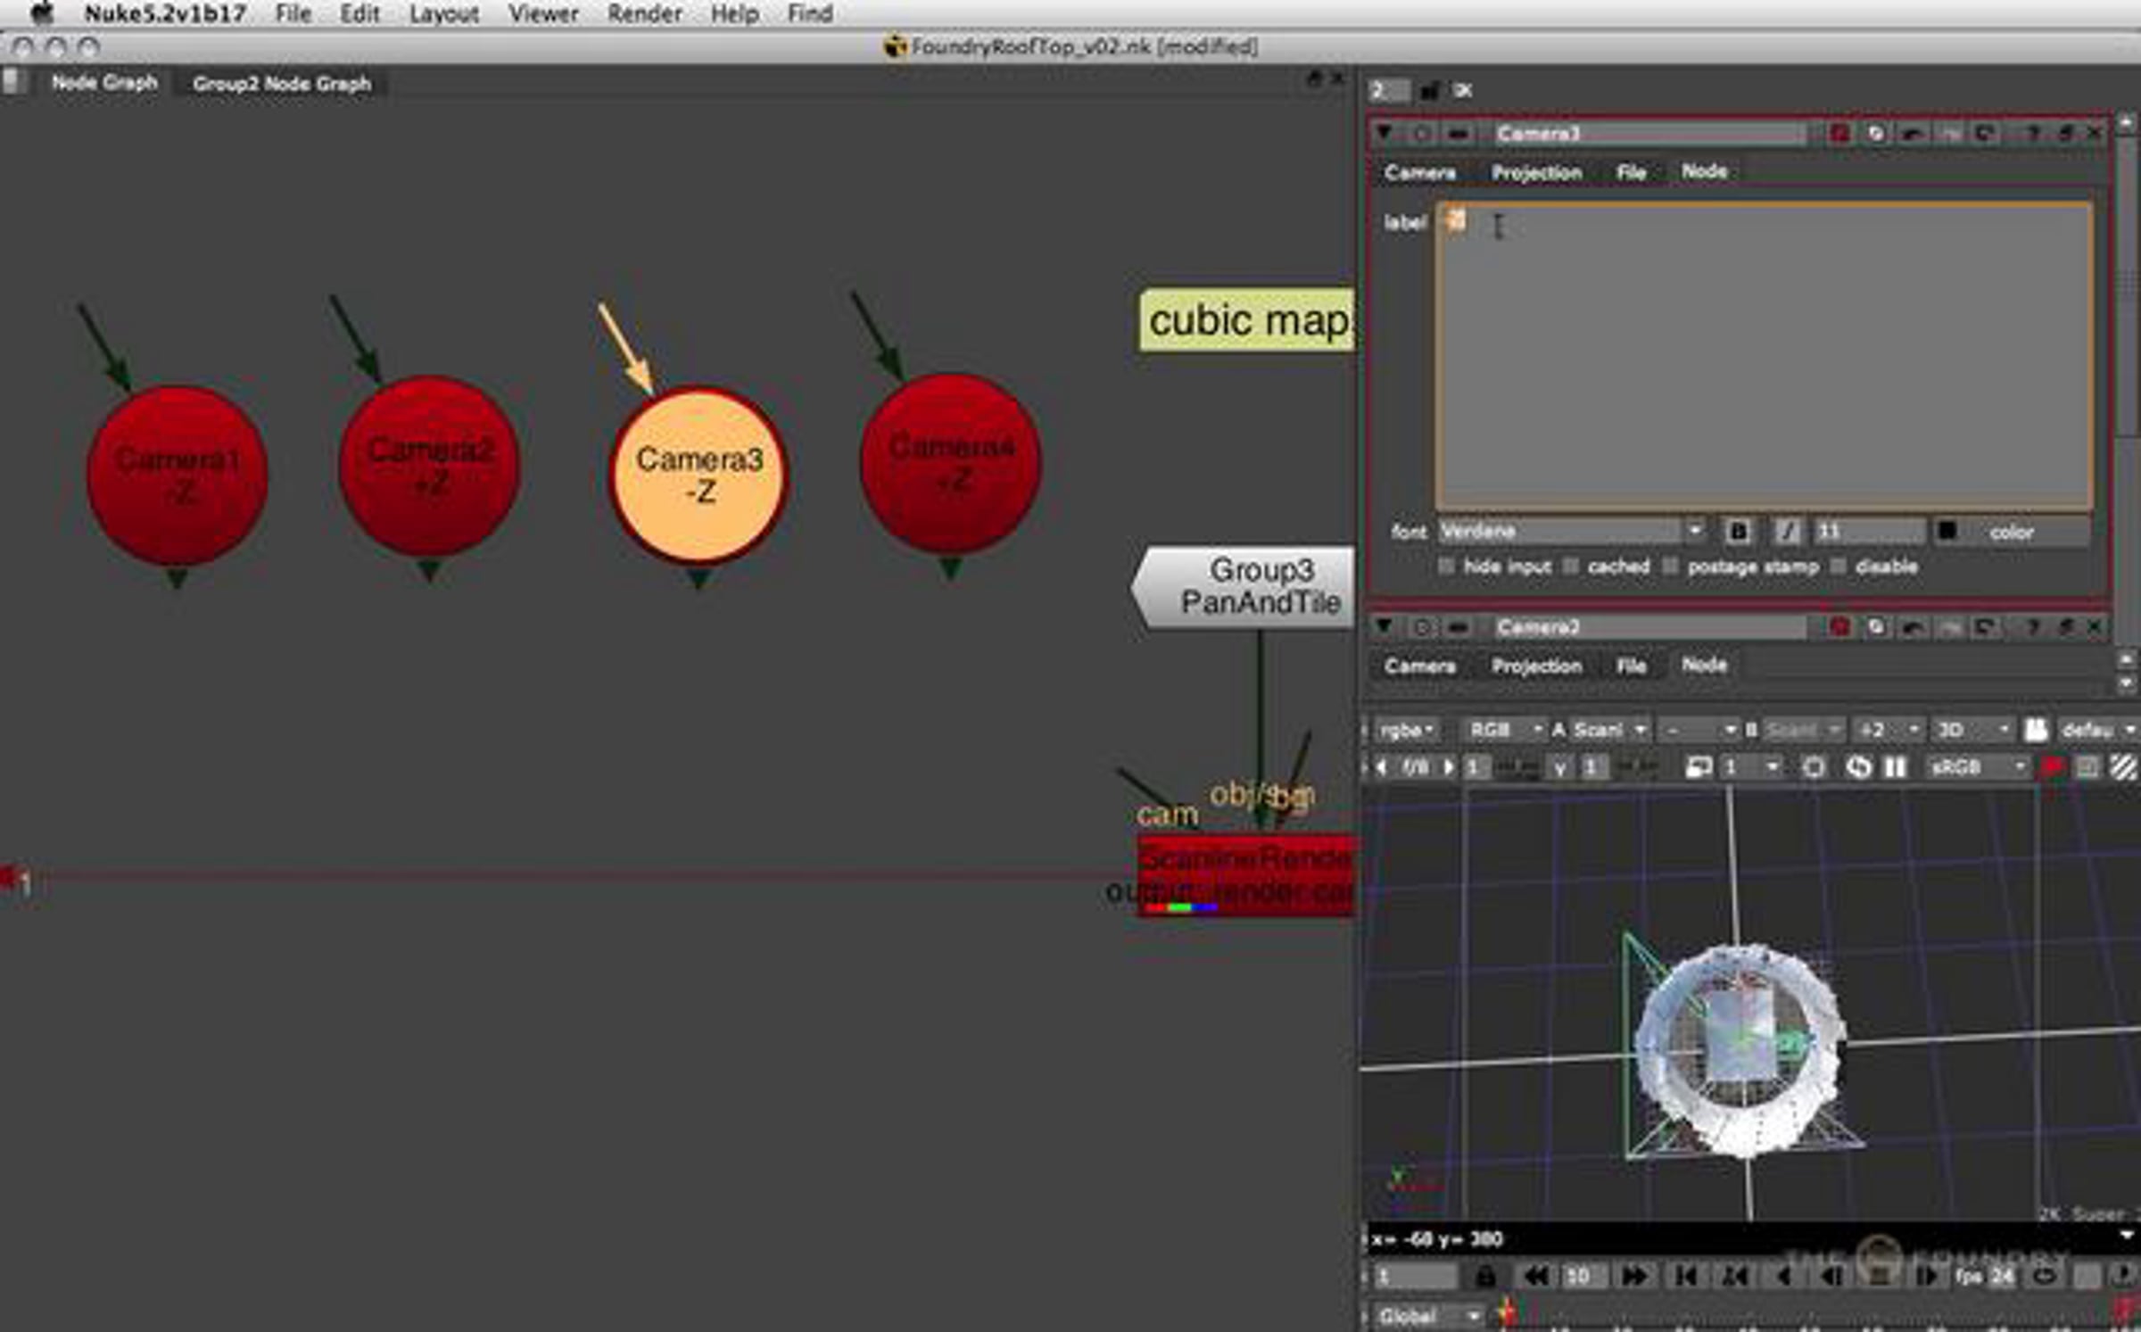Select the cubic map sticky note
2141x1332 pixels.
tap(1246, 319)
